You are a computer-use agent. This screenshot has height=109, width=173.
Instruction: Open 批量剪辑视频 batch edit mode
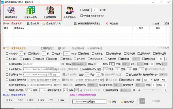pos(50,12)
